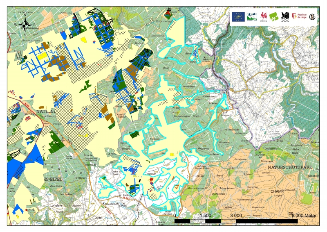Click the 1.500 scale bar label
The image size is (327, 232).
coord(206,215)
